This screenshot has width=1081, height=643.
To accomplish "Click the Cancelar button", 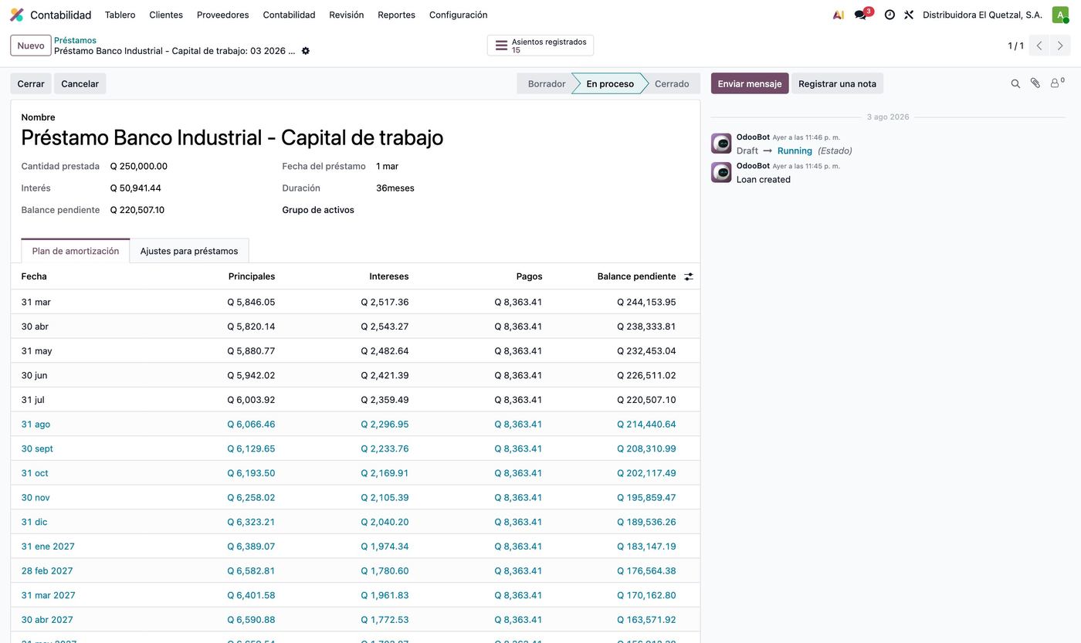I will [80, 83].
